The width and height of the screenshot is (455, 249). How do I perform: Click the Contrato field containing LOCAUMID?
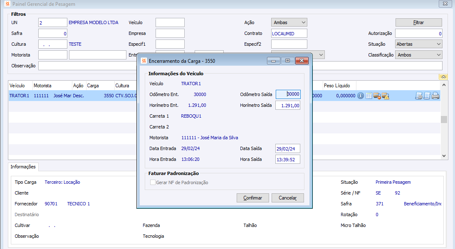coord(289,33)
